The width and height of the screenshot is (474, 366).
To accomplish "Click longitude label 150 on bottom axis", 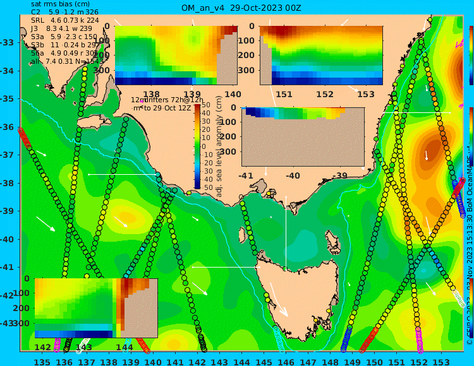I will point(375,362).
